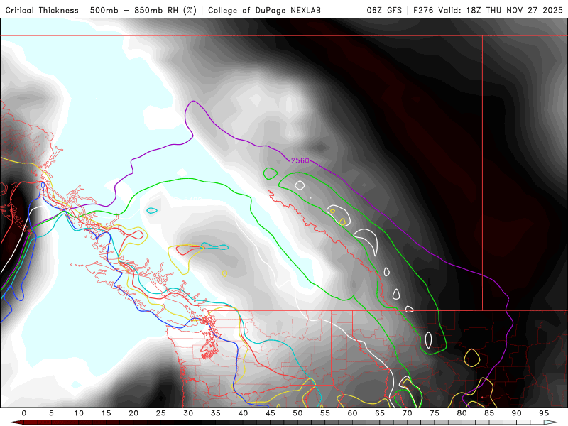Screen dimensions: 568x426
Task: Click the "90" colorbar tick label
Action: point(516,413)
